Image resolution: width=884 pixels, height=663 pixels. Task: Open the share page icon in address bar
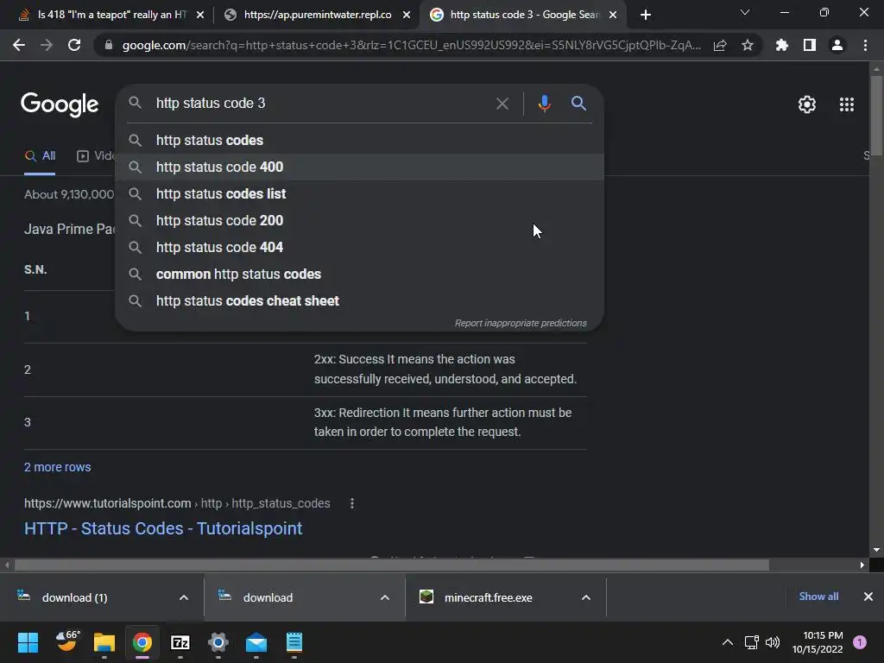point(720,45)
